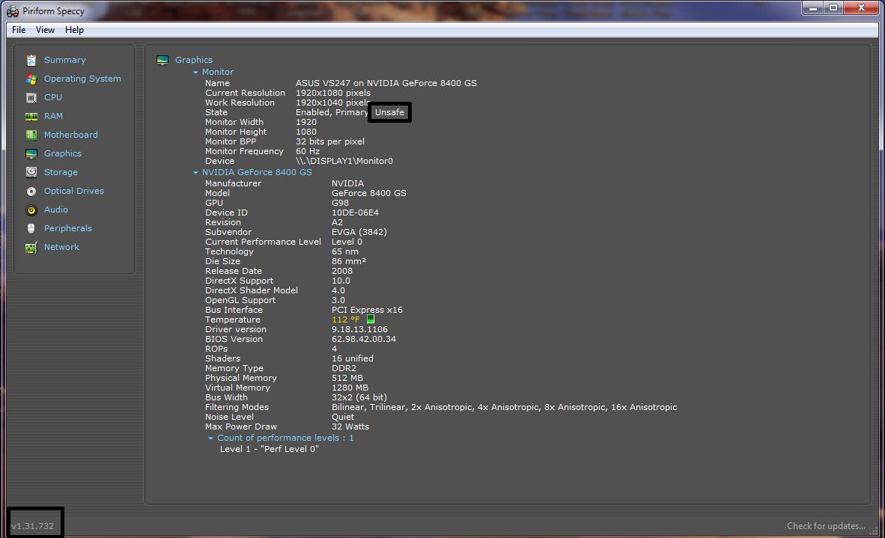Click the Graphics heading link

(194, 60)
